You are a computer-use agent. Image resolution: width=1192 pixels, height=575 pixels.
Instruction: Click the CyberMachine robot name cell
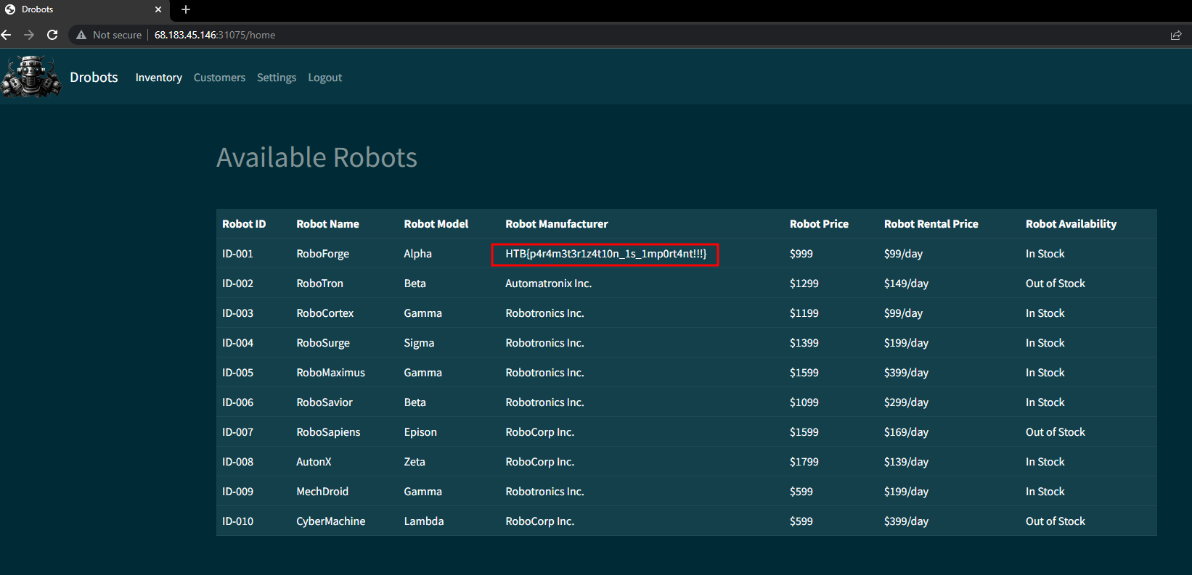click(x=330, y=521)
